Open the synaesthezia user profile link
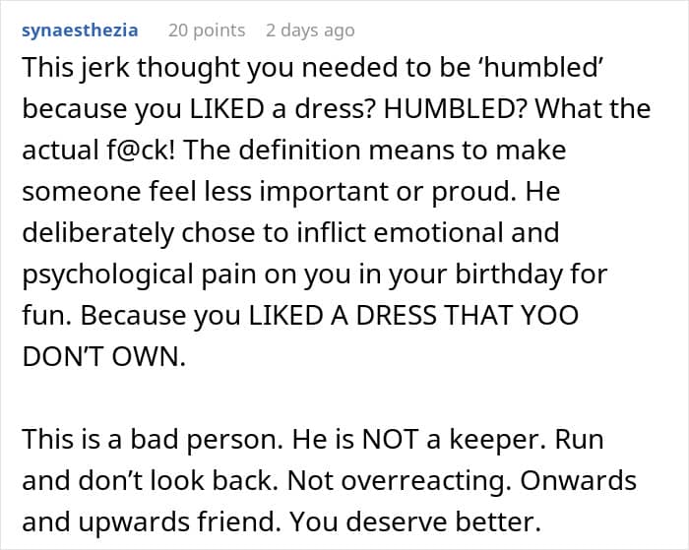 [80, 31]
